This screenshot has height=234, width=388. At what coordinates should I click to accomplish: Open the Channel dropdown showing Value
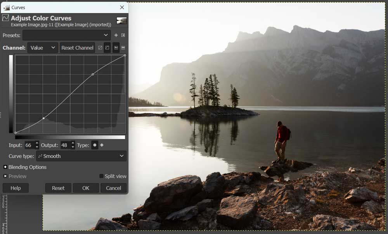[43, 48]
